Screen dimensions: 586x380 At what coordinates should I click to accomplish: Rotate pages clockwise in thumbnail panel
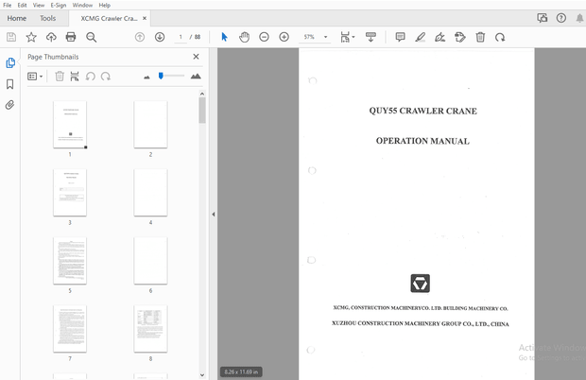tap(106, 77)
